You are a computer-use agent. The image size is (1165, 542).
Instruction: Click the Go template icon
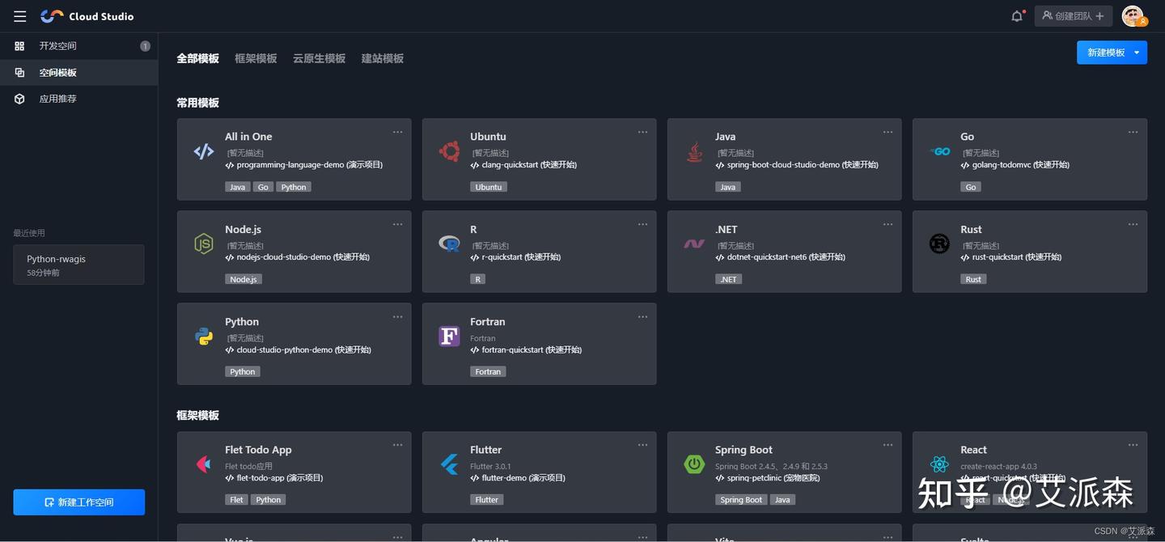click(939, 151)
